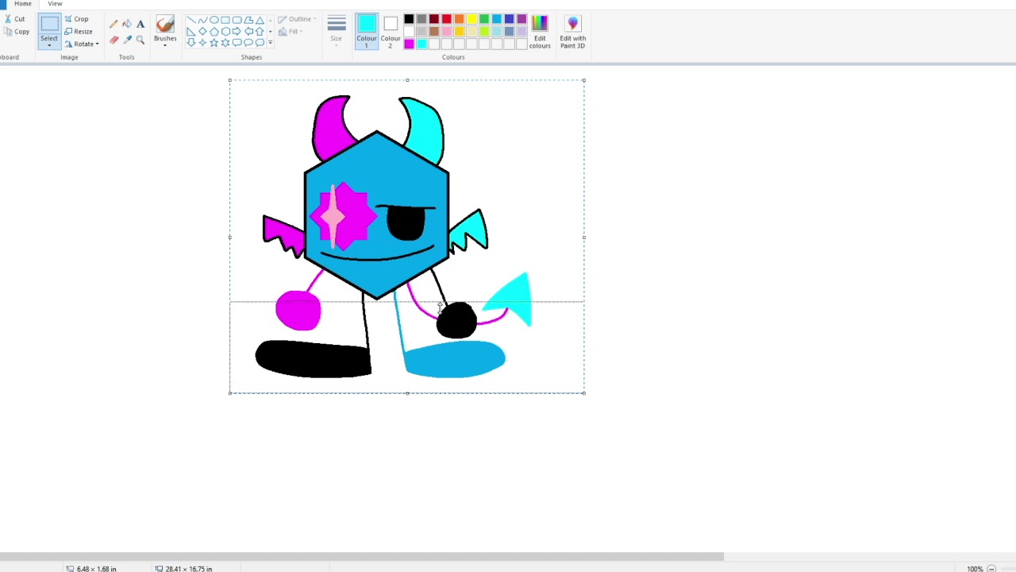The height and width of the screenshot is (572, 1016).
Task: Click bottom-right selection resize handle
Action: click(x=584, y=392)
